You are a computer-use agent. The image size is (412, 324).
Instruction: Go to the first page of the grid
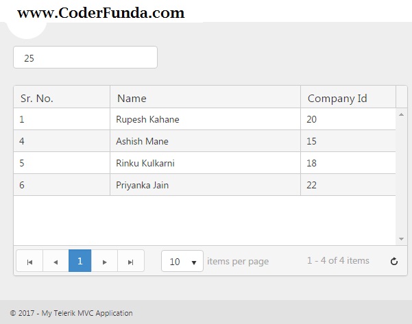[x=29, y=261]
